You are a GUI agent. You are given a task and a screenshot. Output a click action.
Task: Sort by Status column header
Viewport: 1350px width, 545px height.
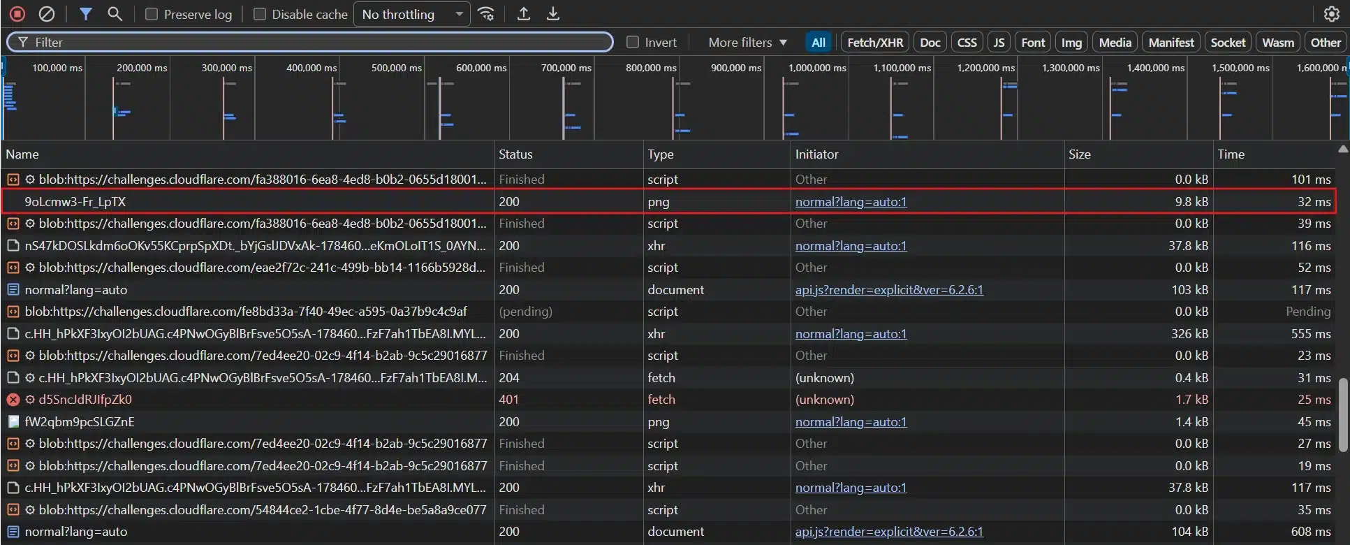point(569,154)
